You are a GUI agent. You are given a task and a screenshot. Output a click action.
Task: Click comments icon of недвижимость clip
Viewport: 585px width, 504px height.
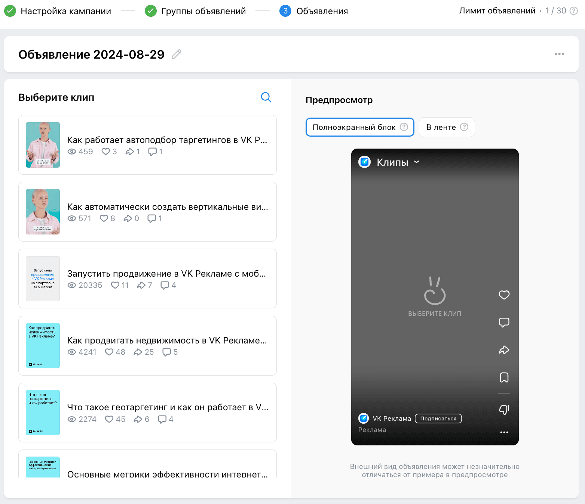(x=167, y=352)
